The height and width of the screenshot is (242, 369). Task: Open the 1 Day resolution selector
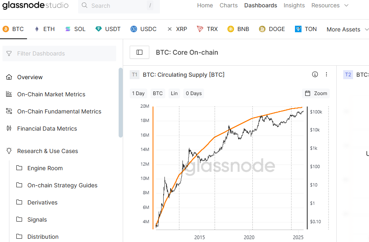138,93
